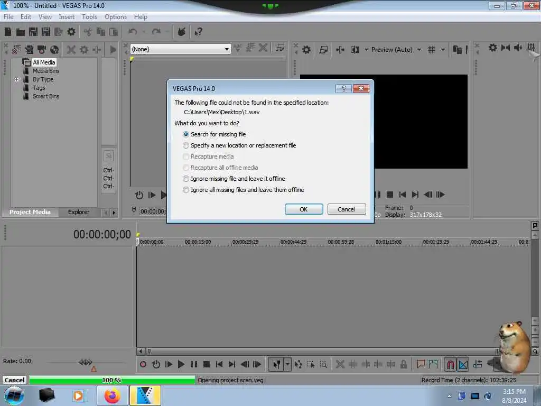
Task: Click Capture Video camera icon
Action: [42, 50]
